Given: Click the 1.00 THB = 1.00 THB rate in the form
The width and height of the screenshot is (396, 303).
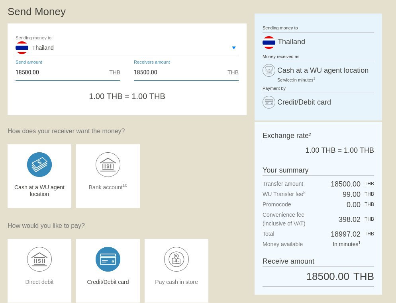Looking at the screenshot, I should tap(127, 96).
